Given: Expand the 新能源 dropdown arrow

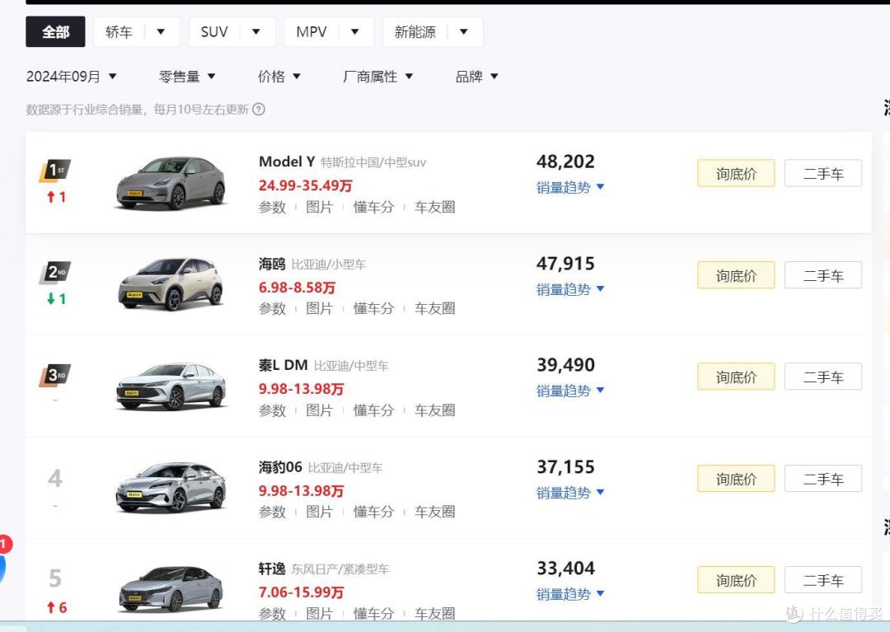Looking at the screenshot, I should (464, 32).
